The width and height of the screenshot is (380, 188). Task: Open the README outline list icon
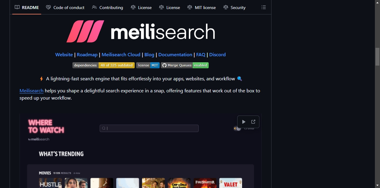(264, 8)
